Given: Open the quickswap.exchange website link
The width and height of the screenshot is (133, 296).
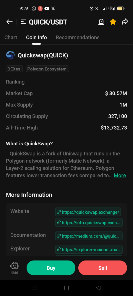Looking at the screenshot, I should [x=88, y=212].
